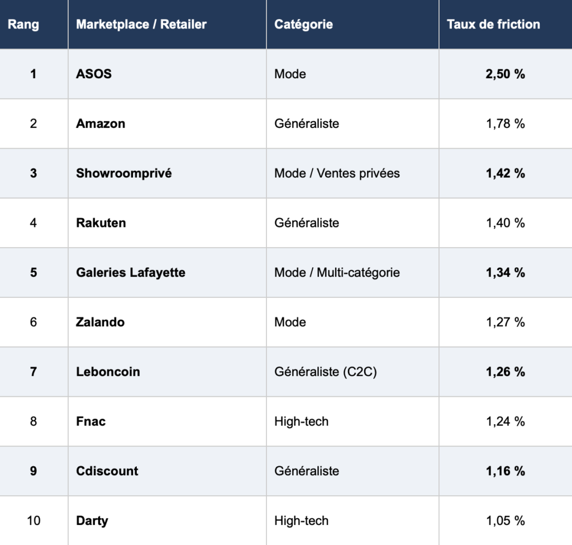Select the Marketplace / Retailer column header
The image size is (572, 545).
[141, 25]
